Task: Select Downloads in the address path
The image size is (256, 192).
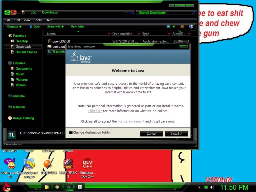Action: point(50,12)
